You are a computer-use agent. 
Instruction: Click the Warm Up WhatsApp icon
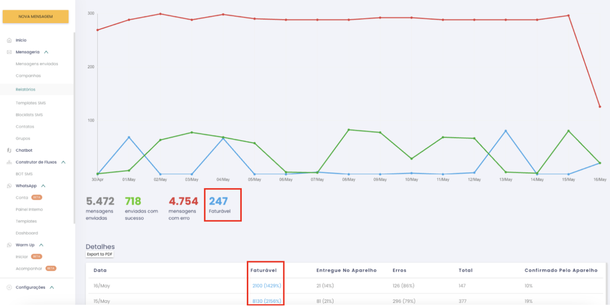point(9,245)
